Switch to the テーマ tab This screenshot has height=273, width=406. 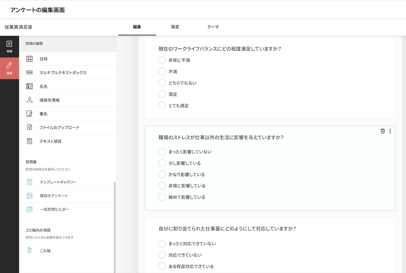coord(213,27)
